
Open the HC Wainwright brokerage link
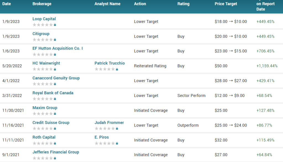pyautogui.click(x=46, y=63)
